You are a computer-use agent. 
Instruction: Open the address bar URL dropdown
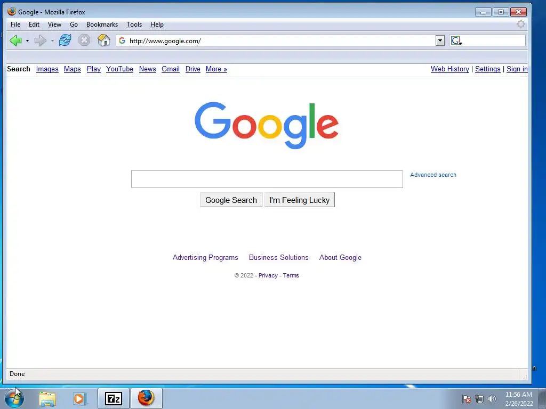440,40
